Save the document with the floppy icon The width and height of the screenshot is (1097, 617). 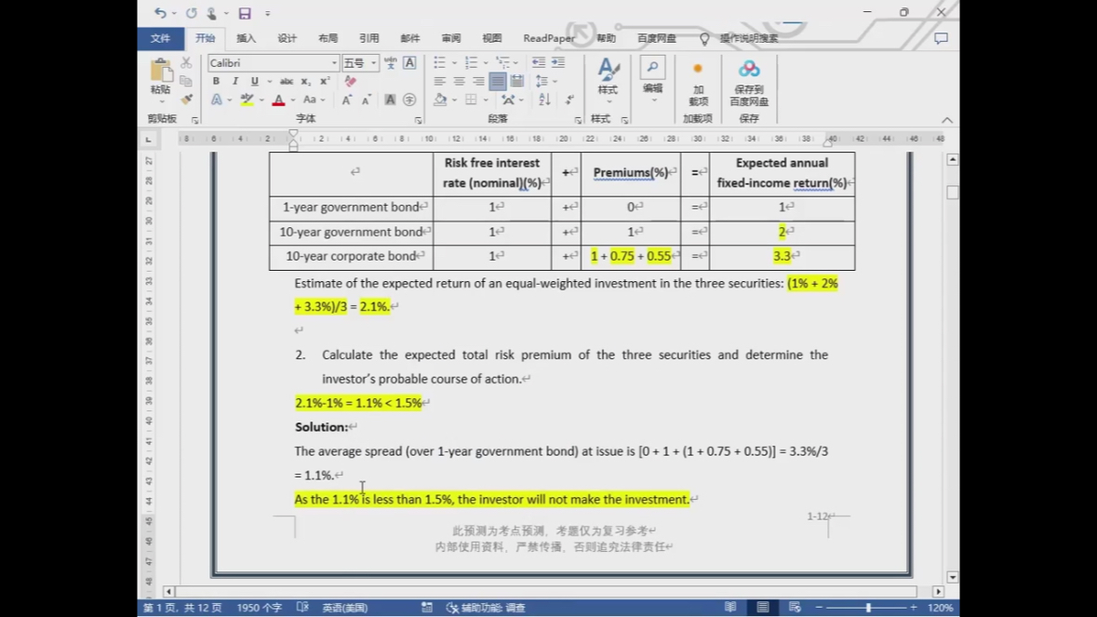(x=244, y=13)
